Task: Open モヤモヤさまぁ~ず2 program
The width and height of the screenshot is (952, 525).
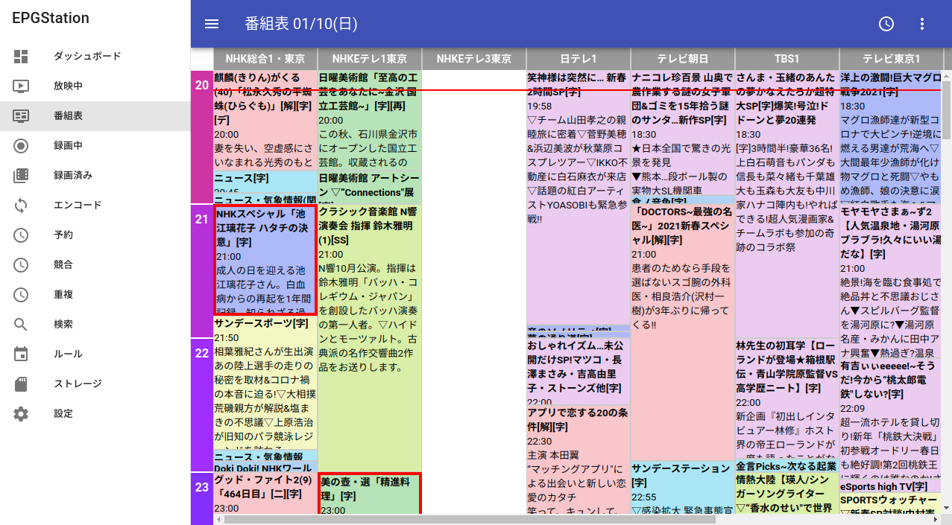Action: click(891, 282)
